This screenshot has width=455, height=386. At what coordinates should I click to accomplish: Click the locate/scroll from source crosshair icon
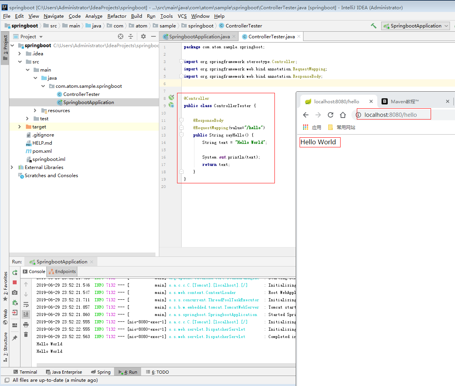click(x=121, y=36)
